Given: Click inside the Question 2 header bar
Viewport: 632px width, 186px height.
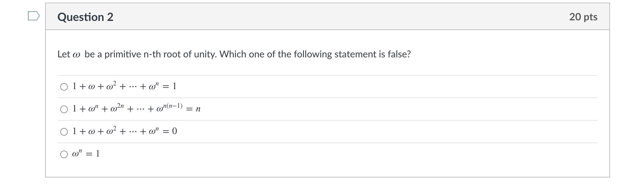Looking at the screenshot, I should (323, 17).
